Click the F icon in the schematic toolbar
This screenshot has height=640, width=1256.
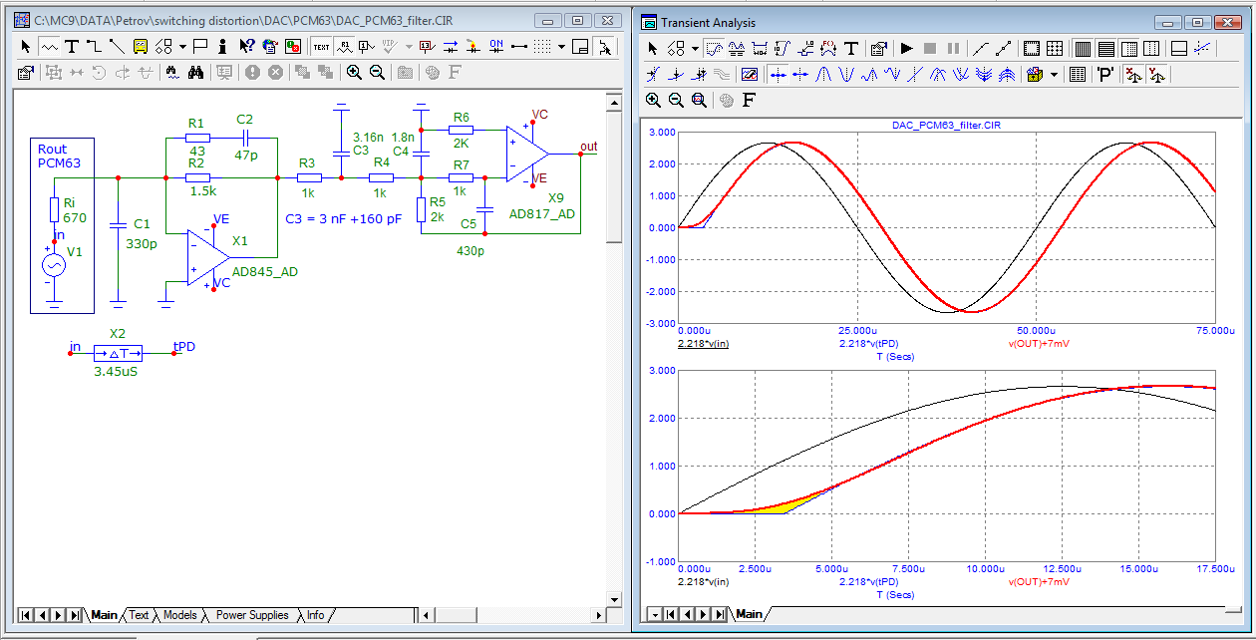454,73
